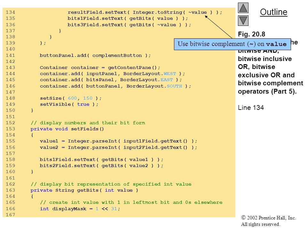Screen dimensions: 307x230
Task: Click the WEST constant on line 144
Action: coord(170,74)
